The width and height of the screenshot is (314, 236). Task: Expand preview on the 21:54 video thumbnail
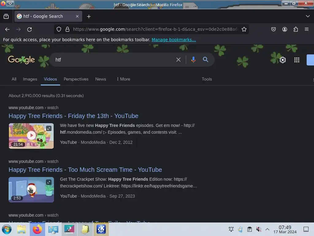[49, 128]
